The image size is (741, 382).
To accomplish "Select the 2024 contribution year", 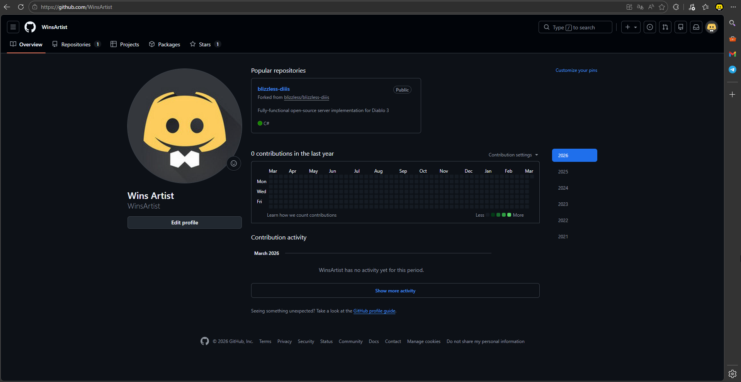I will pos(574,188).
